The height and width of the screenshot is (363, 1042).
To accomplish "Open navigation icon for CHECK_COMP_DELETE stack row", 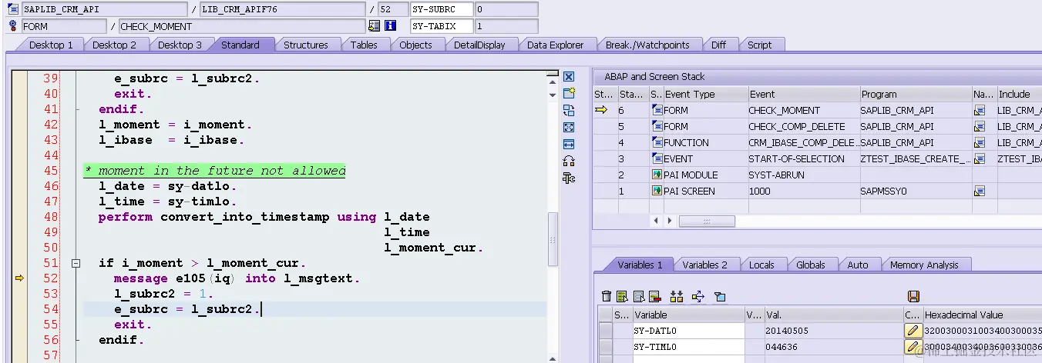I will (x=980, y=126).
